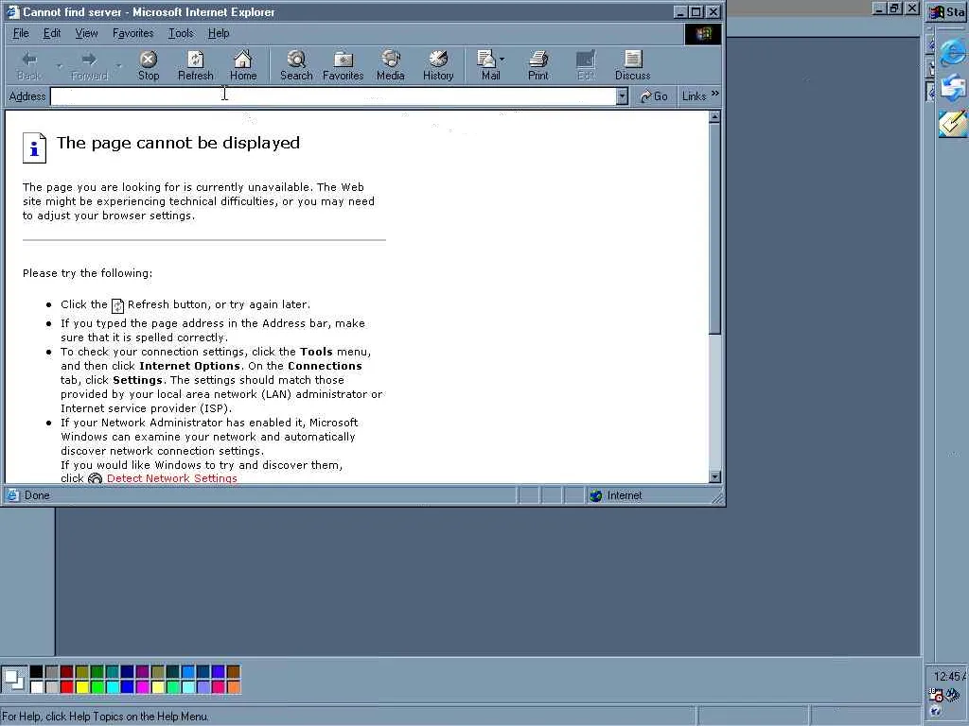Open the Back button history dropdown arrow

pyautogui.click(x=60, y=65)
